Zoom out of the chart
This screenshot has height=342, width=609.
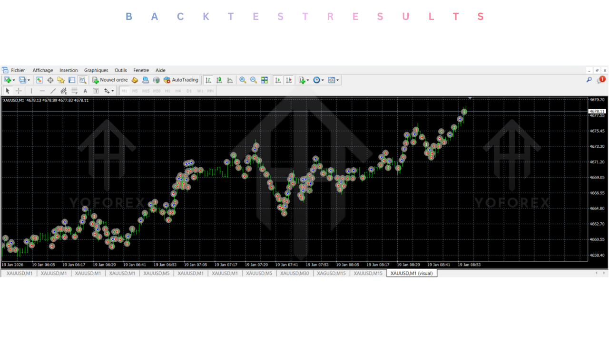click(x=253, y=80)
